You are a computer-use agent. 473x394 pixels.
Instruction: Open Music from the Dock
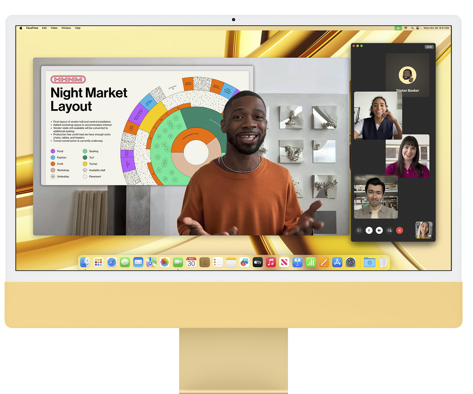[271, 262]
